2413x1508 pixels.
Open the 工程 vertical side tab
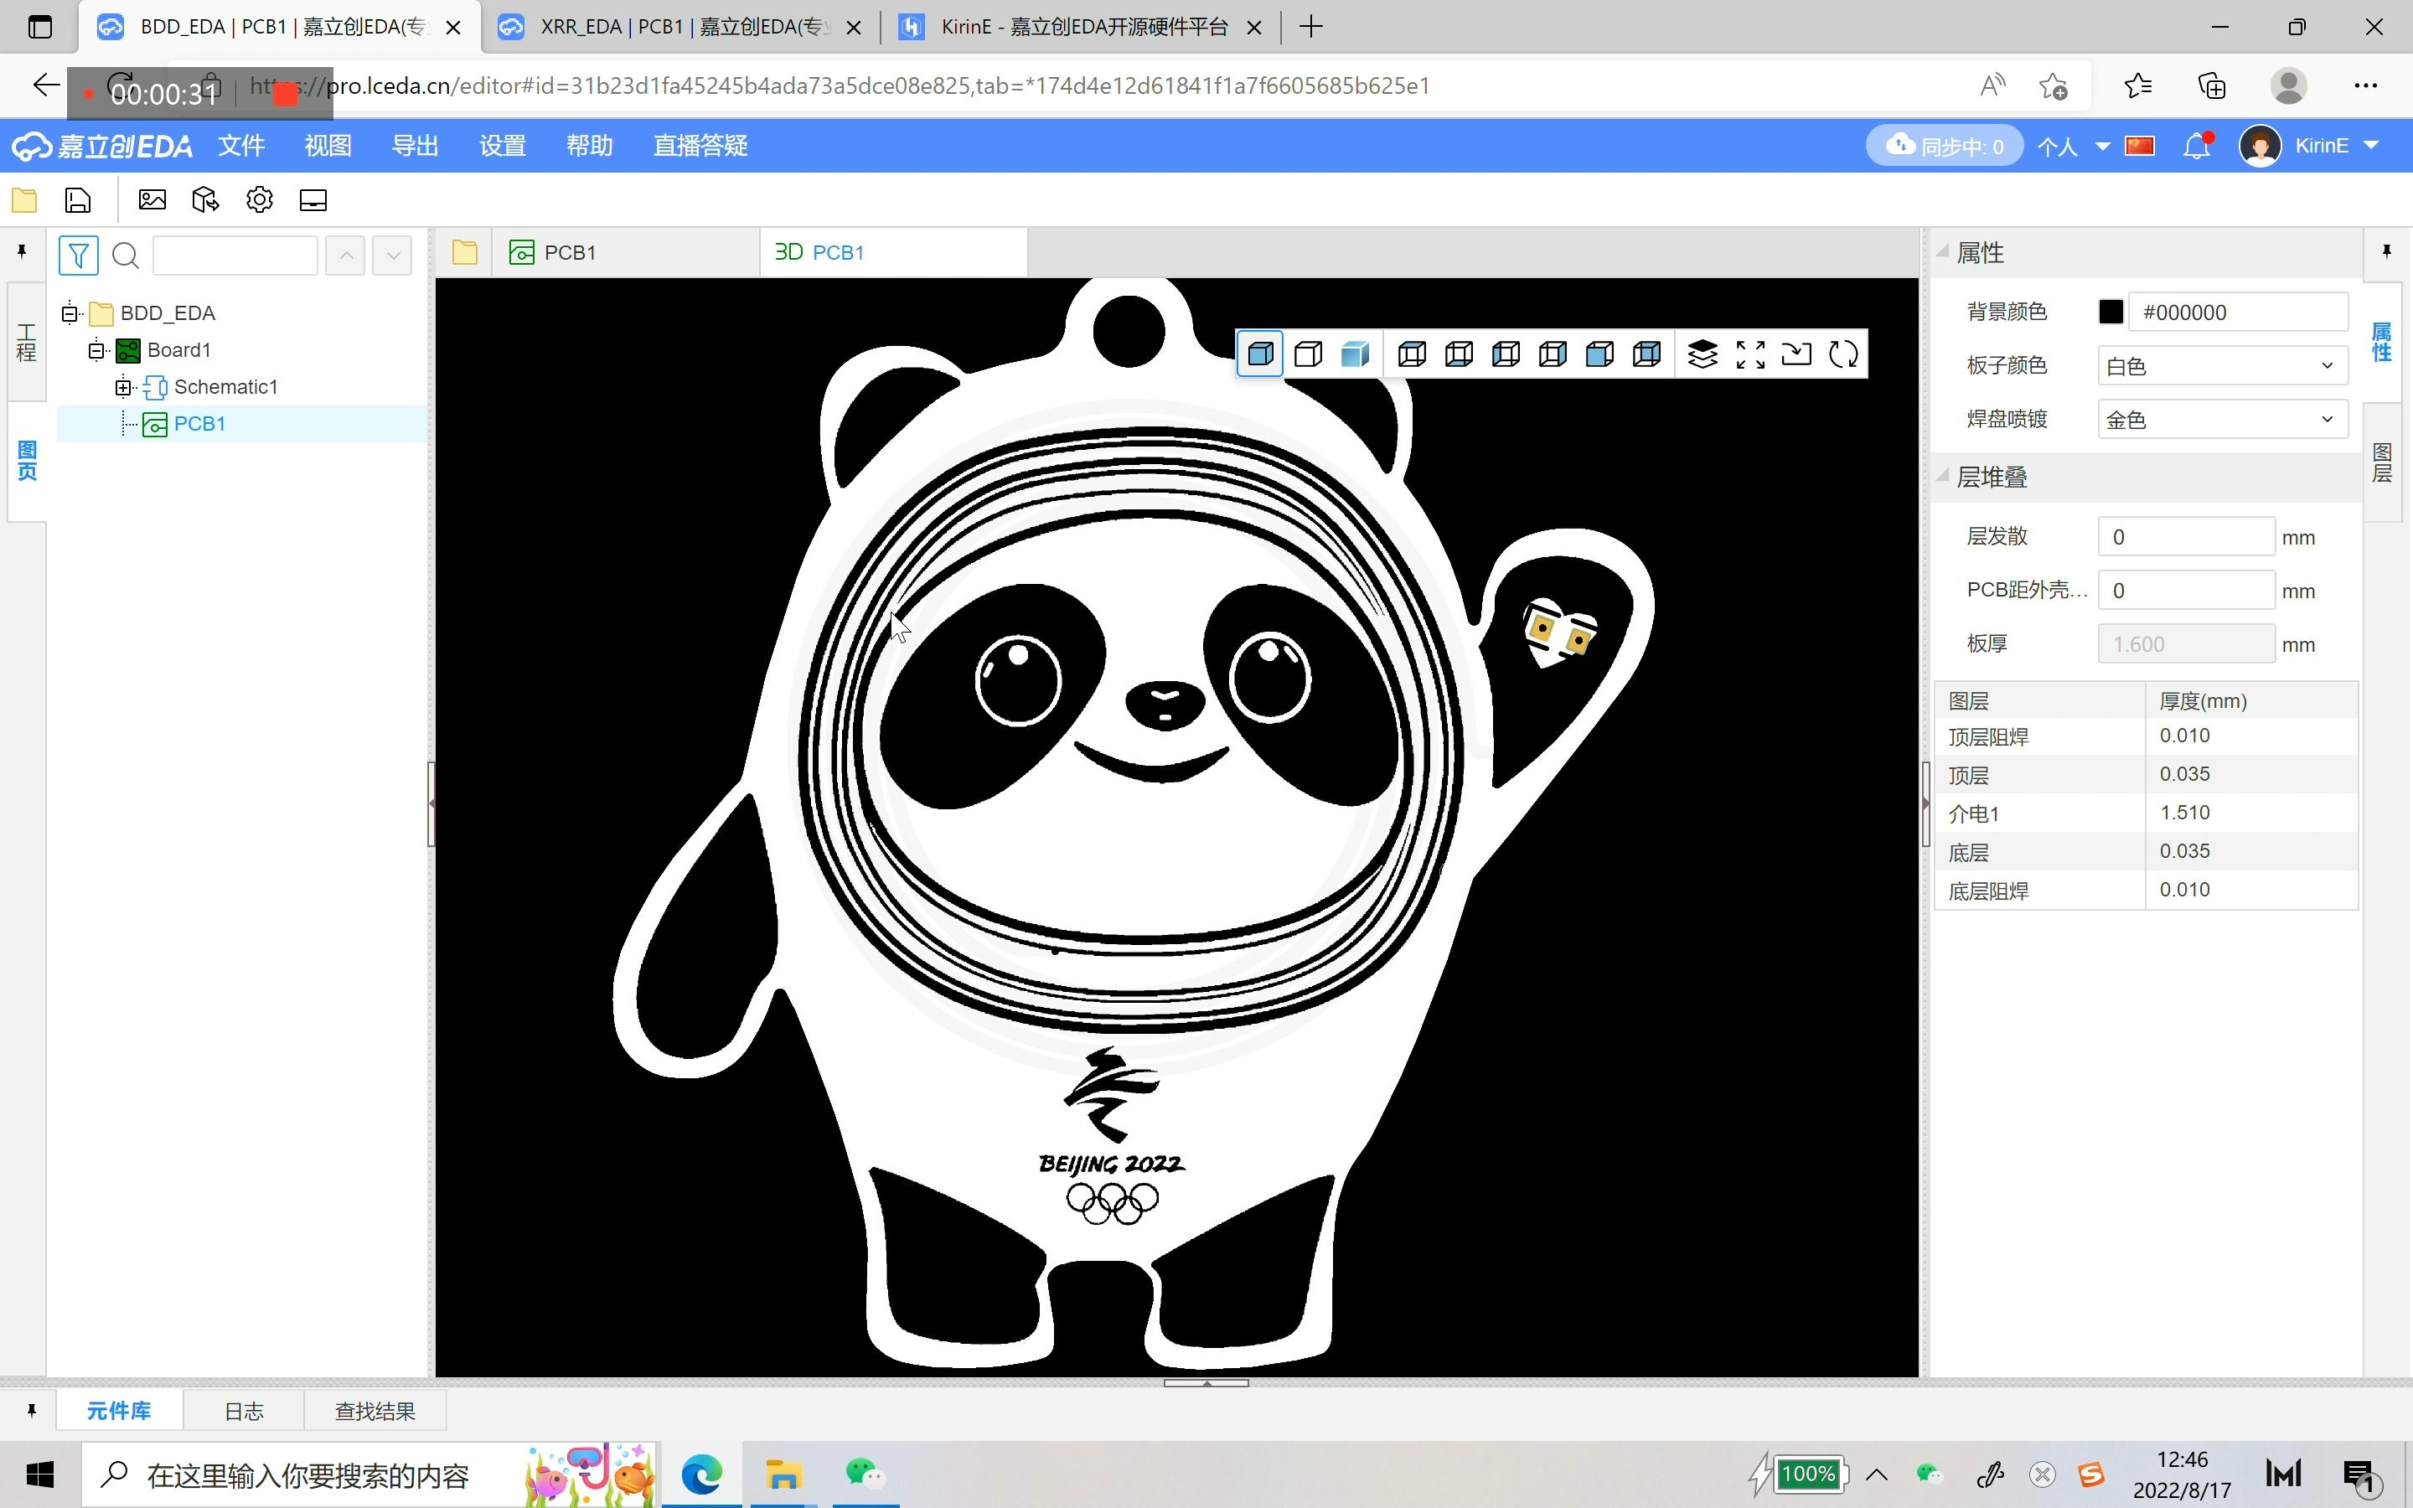(x=27, y=341)
